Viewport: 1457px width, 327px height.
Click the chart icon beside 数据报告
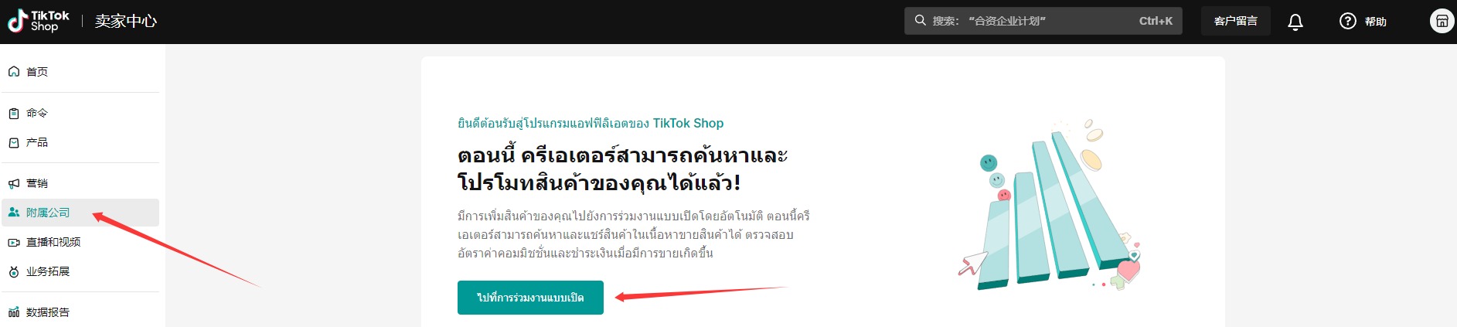point(14,312)
